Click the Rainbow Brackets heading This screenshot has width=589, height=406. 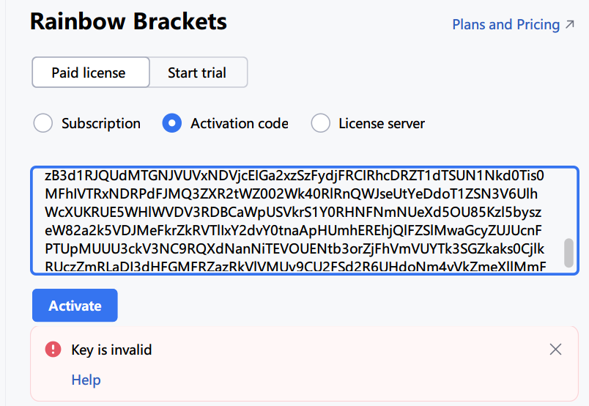pyautogui.click(x=128, y=21)
